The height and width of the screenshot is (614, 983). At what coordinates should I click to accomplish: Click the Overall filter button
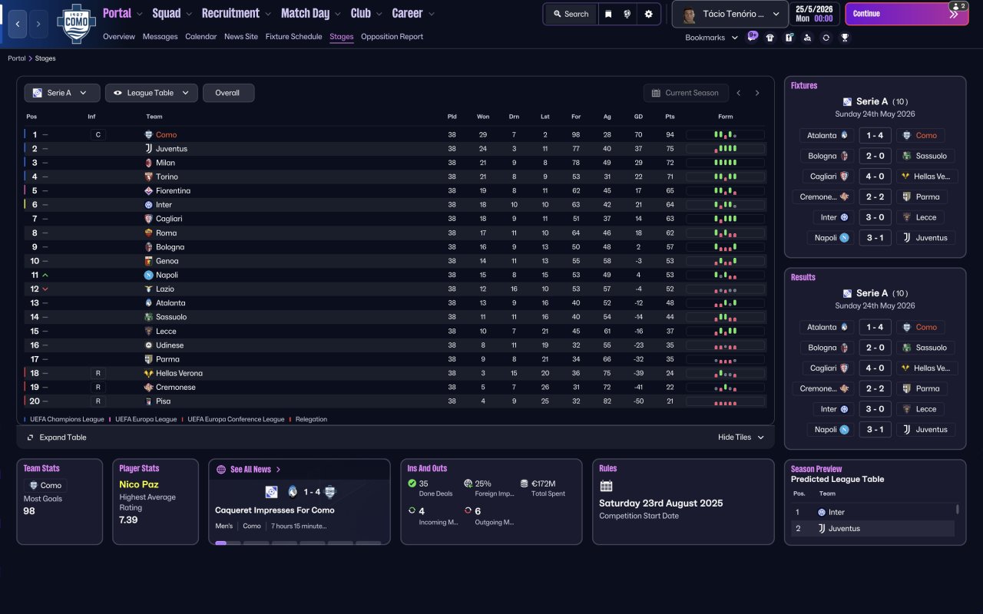[x=228, y=93]
